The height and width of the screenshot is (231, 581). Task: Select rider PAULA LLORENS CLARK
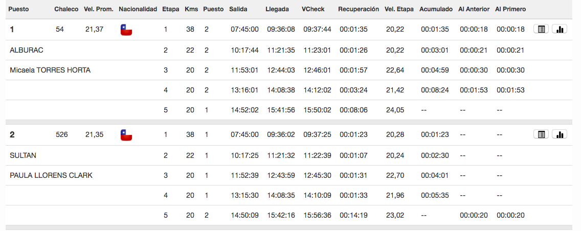point(51,175)
